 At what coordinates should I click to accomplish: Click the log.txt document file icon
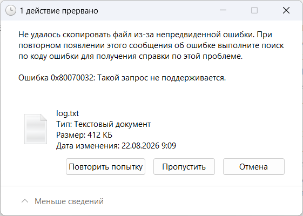36,129
